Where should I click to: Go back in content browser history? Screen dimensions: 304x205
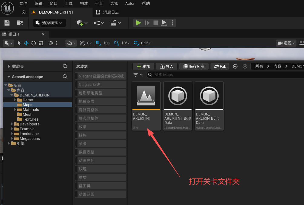(x=235, y=66)
